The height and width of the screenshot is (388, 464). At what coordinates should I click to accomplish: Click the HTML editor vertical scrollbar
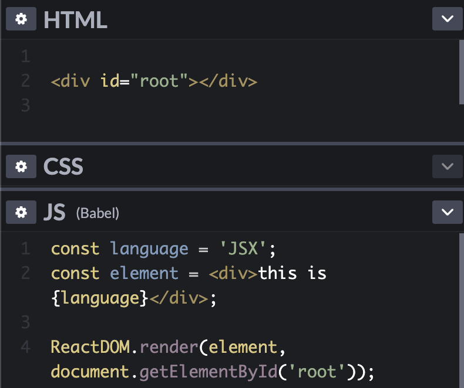click(461, 72)
